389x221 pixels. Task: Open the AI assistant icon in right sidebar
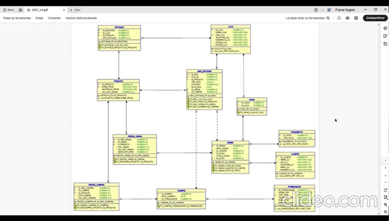tap(385, 28)
